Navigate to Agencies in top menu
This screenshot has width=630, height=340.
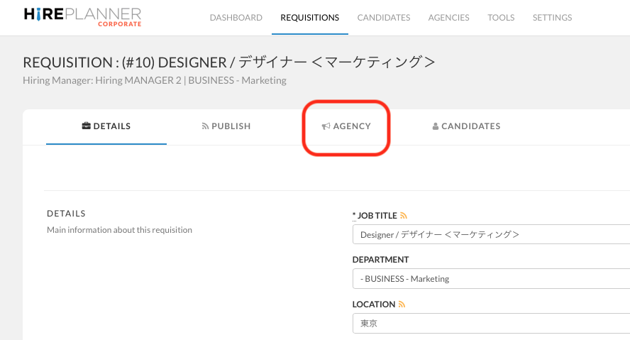pyautogui.click(x=448, y=18)
